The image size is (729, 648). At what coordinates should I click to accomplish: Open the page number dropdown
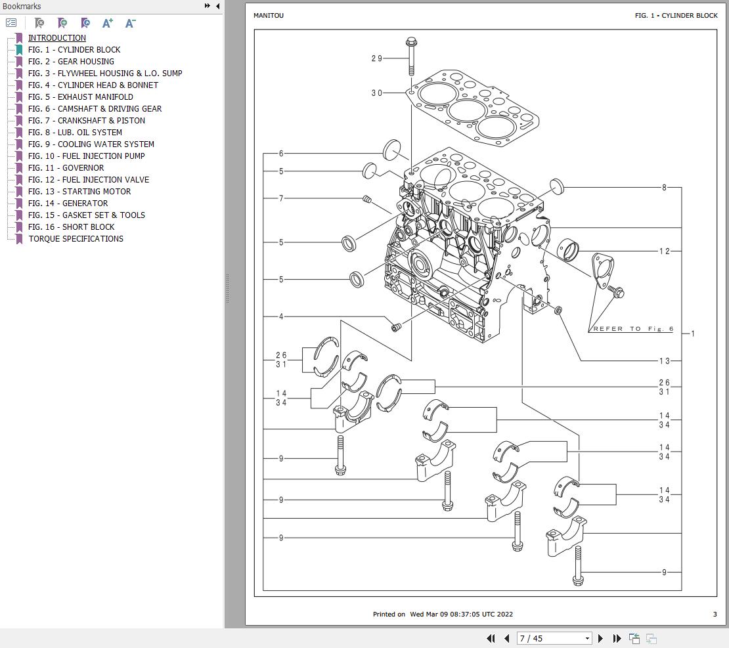tap(587, 638)
